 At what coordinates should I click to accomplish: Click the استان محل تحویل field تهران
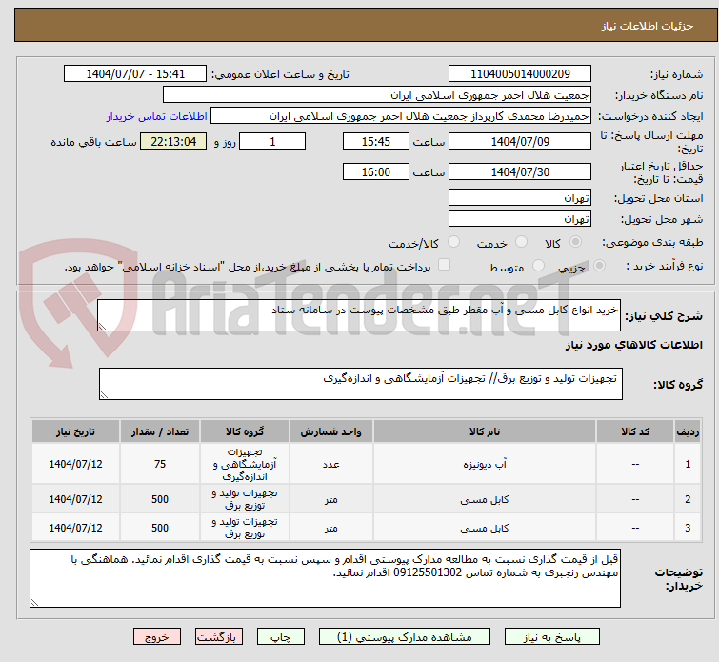(520, 198)
